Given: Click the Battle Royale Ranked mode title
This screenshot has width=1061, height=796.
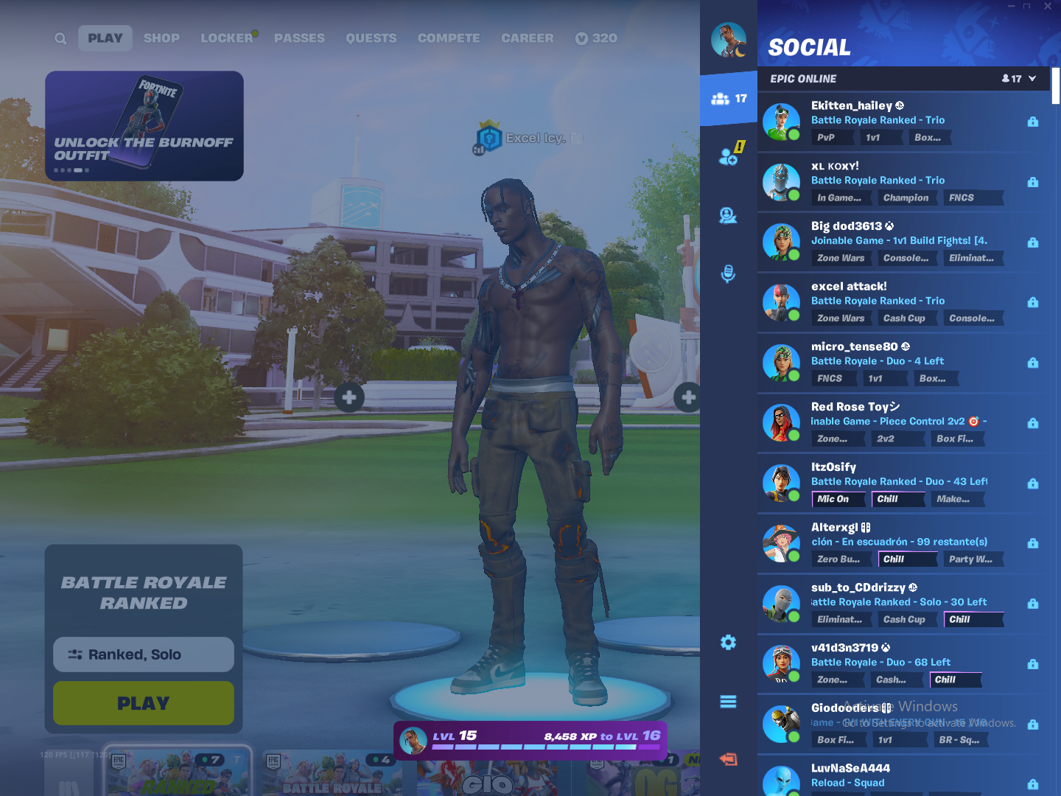Looking at the screenshot, I should tap(144, 593).
